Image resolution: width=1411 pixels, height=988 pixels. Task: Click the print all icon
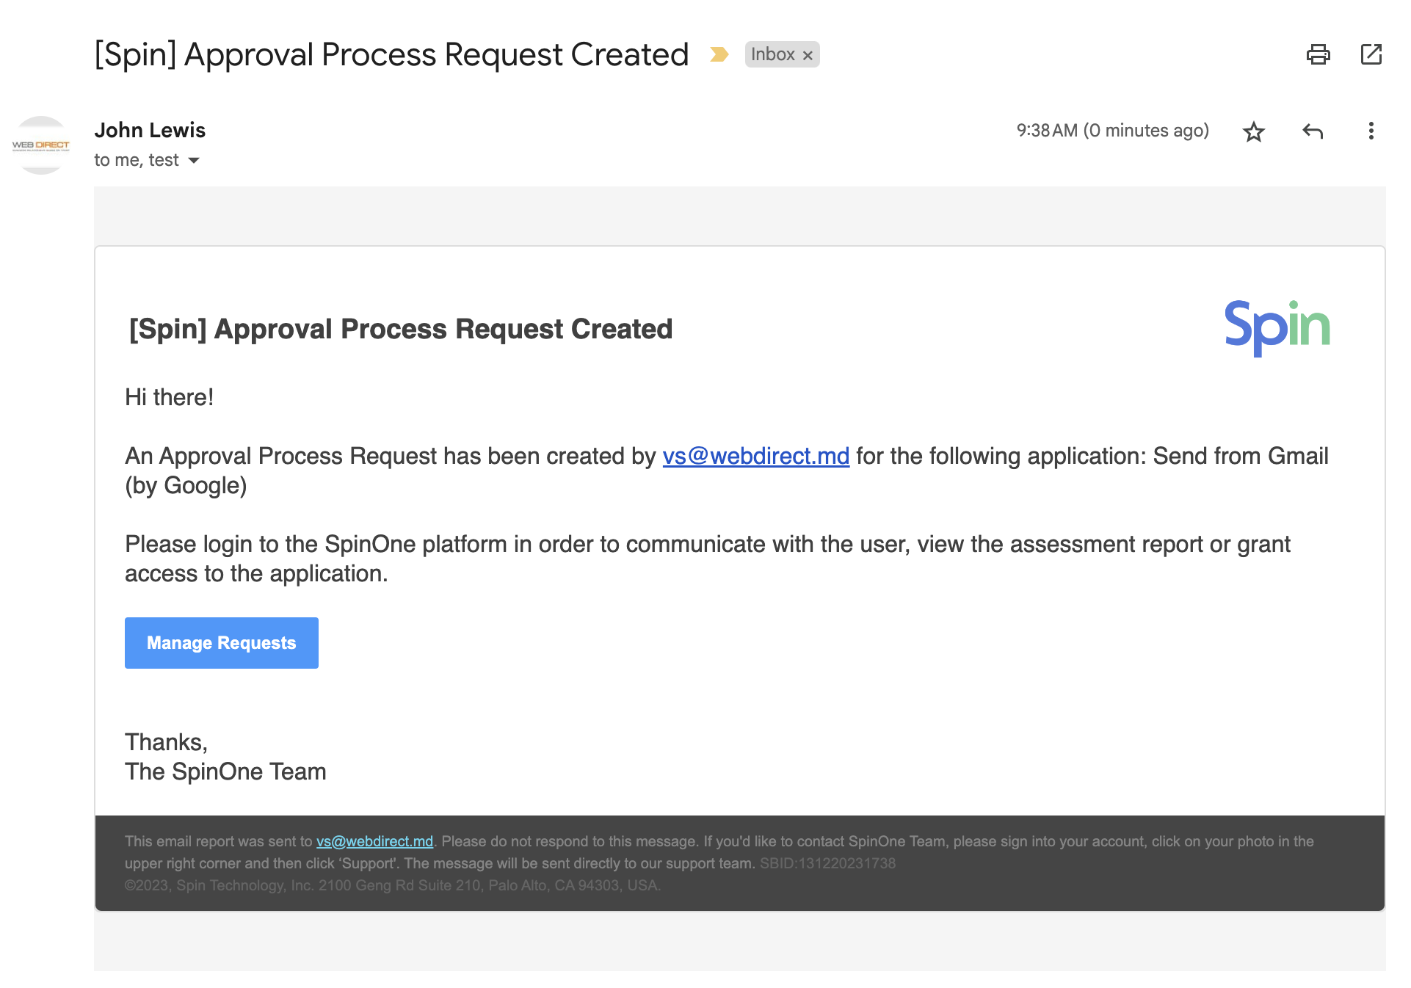1318,54
